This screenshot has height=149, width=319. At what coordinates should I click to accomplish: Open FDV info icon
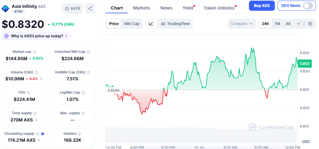pyautogui.click(x=28, y=93)
